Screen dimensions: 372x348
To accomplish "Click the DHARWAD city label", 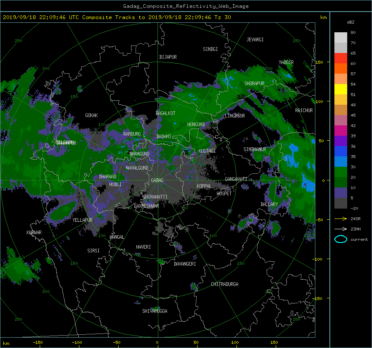I will click(x=108, y=177).
